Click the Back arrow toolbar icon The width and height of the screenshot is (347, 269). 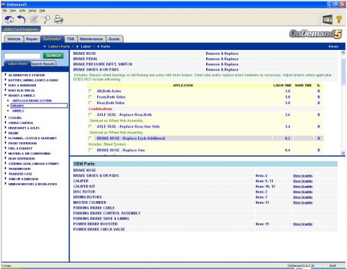[22, 19]
